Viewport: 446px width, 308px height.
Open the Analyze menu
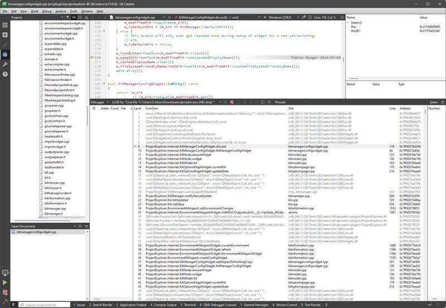[x=61, y=11]
